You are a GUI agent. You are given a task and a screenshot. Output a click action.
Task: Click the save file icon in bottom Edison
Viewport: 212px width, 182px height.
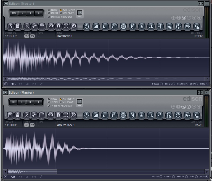pyautogui.click(x=10, y=115)
